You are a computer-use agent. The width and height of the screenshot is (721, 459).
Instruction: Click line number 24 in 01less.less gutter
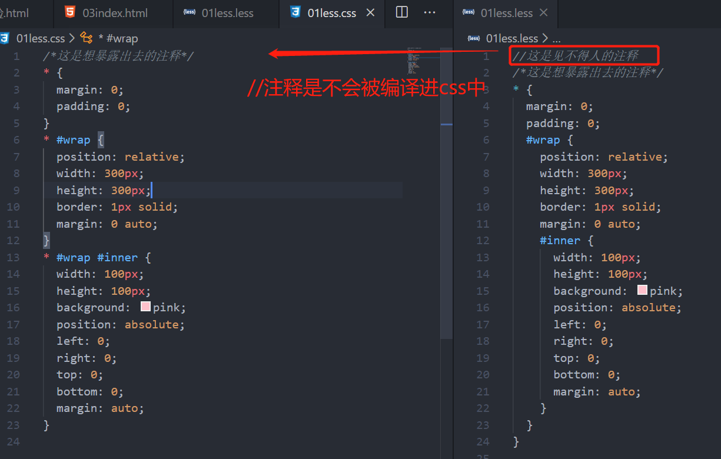click(483, 441)
